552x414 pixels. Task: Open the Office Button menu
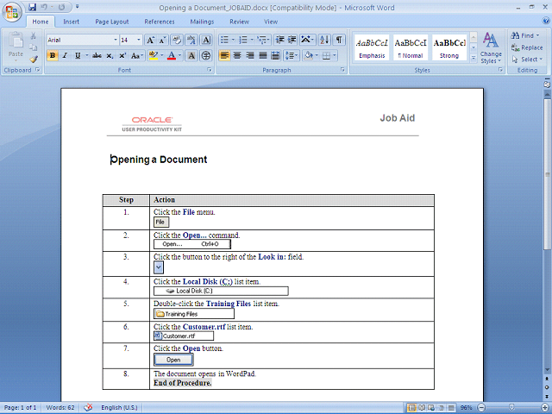click(x=11, y=12)
